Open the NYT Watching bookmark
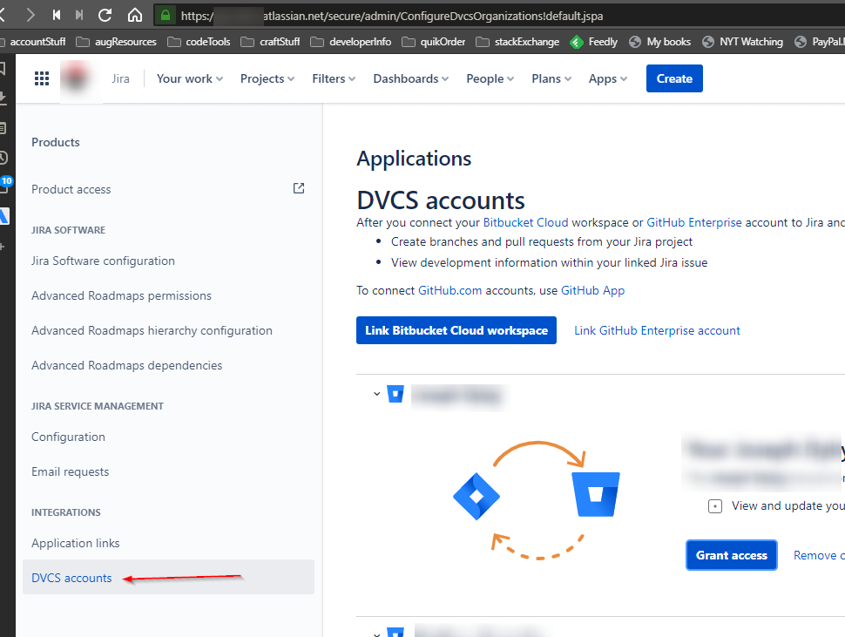Image resolution: width=845 pixels, height=637 pixels. click(742, 42)
